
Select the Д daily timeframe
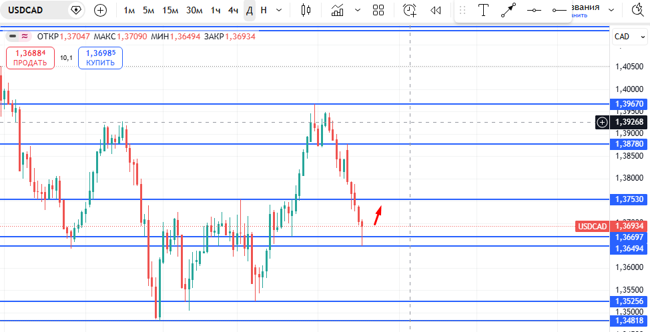[250, 11]
